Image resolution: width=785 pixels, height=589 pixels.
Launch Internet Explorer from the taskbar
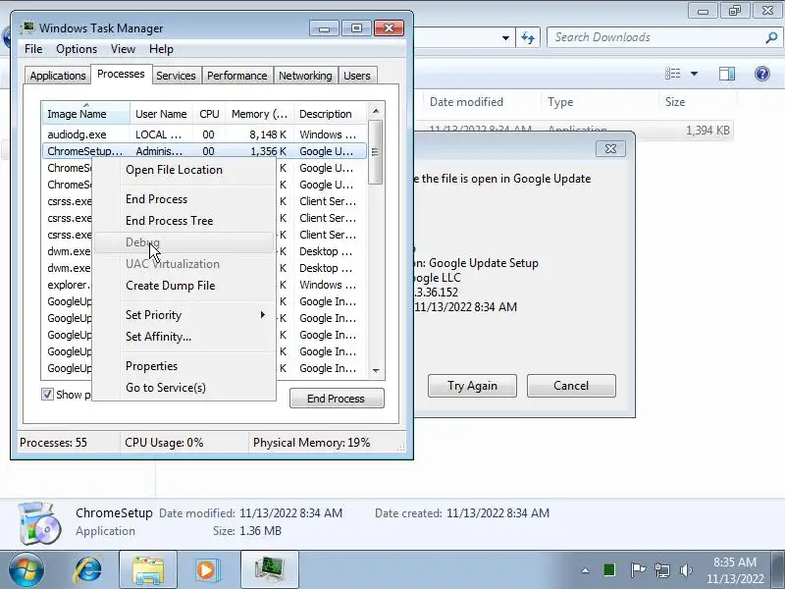[x=88, y=570]
